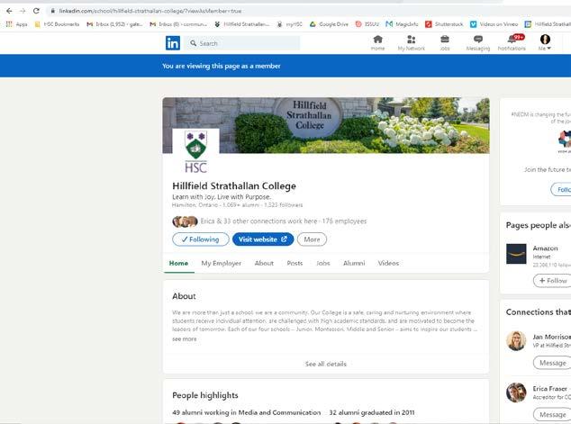Image resolution: width=571 pixels, height=424 pixels.
Task: Message Jan Morrison
Action: coord(552,363)
